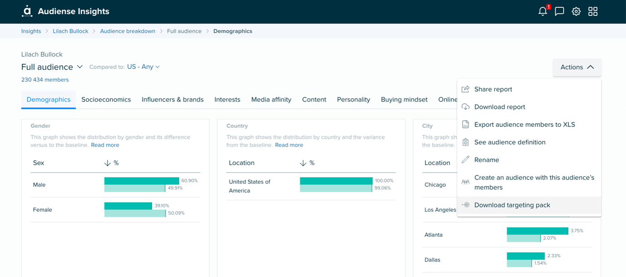Choose Share report from Actions menu
The width and height of the screenshot is (626, 277).
click(x=529, y=89)
